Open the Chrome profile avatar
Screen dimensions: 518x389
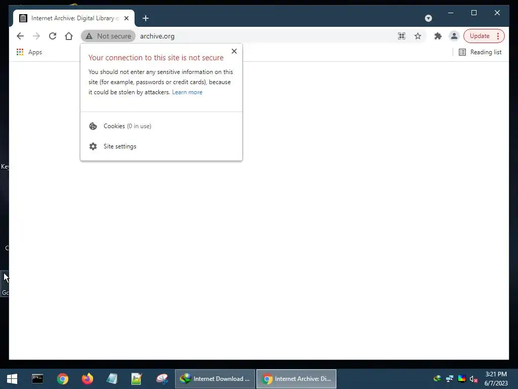(x=454, y=36)
